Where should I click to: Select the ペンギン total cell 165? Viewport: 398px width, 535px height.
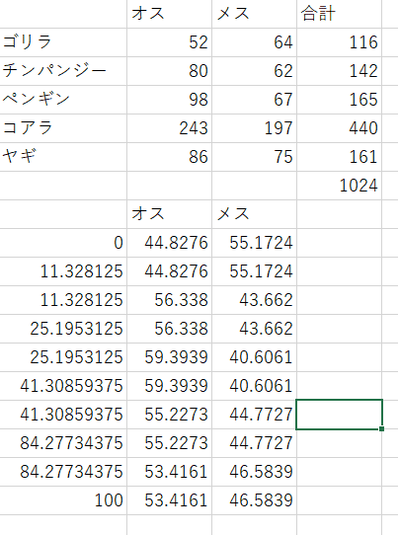tap(340, 100)
